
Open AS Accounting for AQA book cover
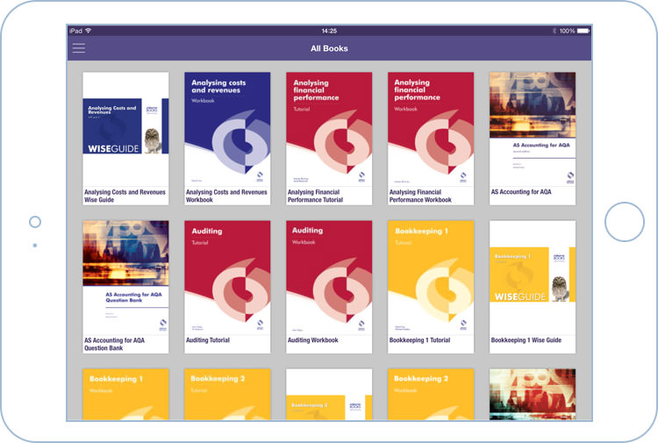click(533, 129)
